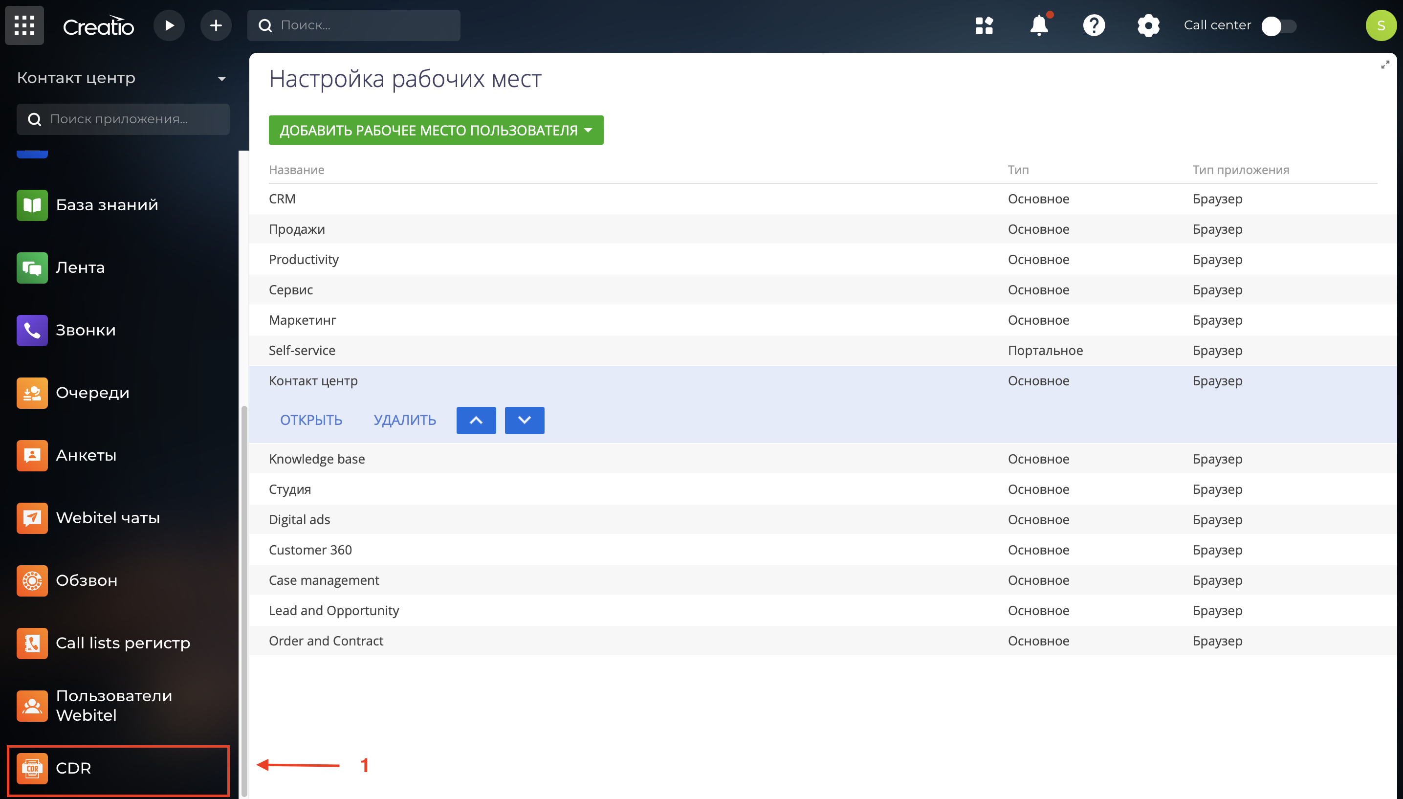
Task: Open Call lists регистр section icon
Action: click(32, 643)
